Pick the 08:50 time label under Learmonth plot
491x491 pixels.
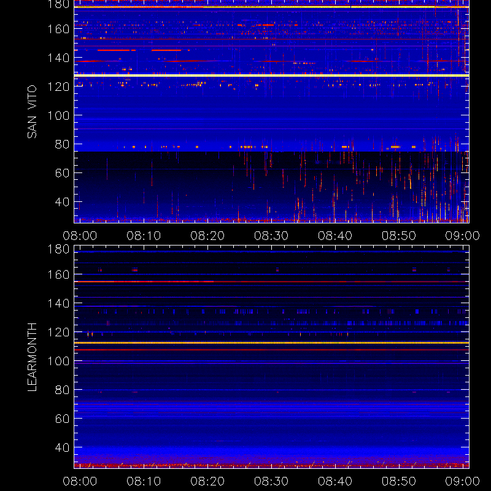pos(398,481)
